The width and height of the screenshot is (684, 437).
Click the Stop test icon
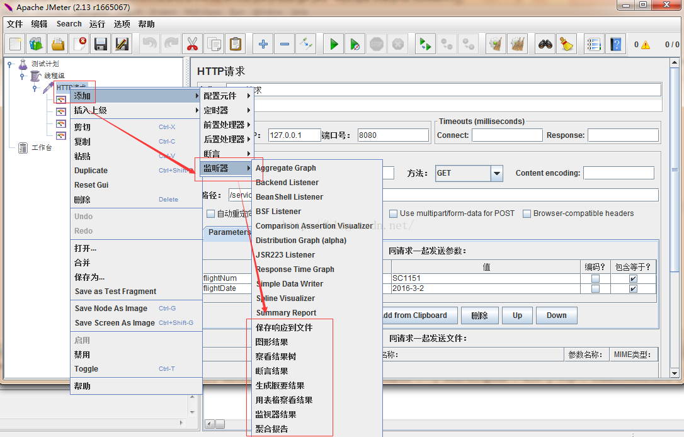tap(377, 44)
